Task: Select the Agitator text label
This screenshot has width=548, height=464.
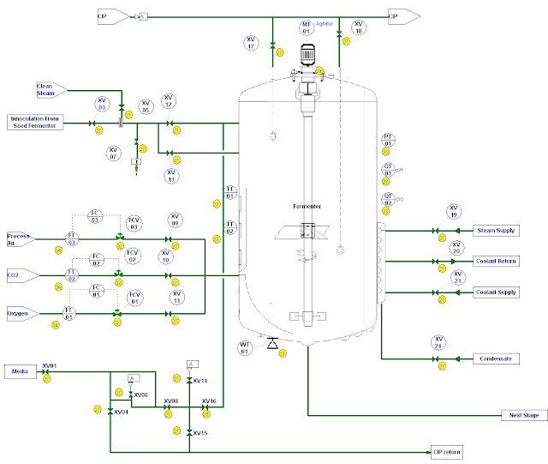Action: click(325, 24)
